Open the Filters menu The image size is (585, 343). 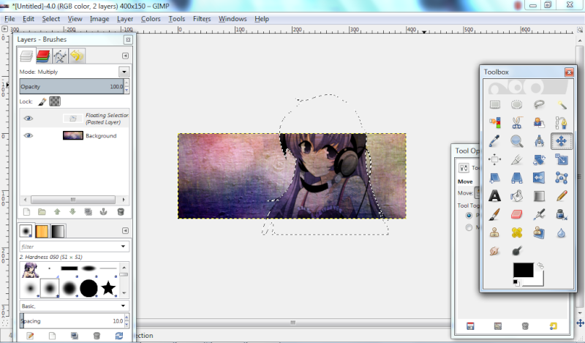pos(202,19)
